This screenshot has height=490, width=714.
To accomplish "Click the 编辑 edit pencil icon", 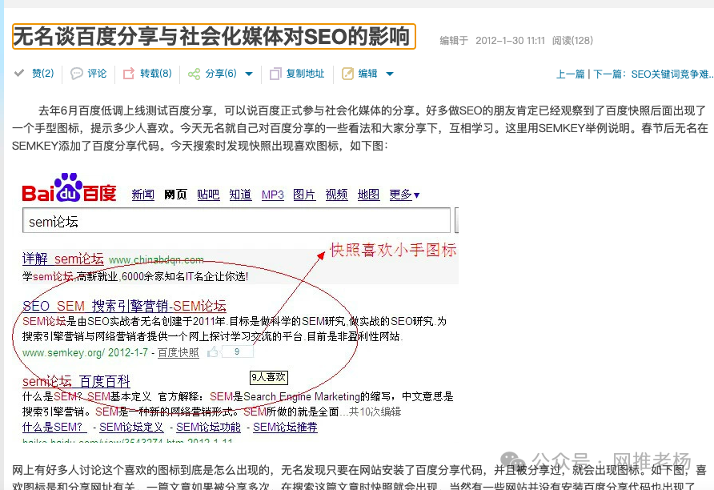I will (347, 74).
